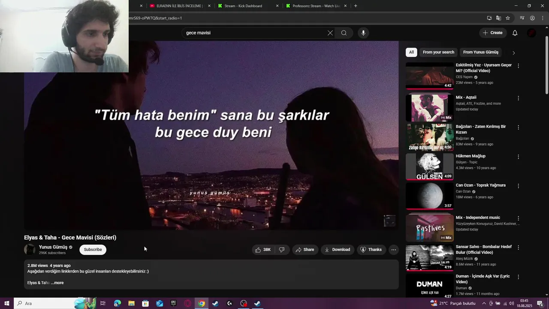Screen dimensions: 549x309
Task: Open Microsoft Edge from taskbar
Action: click(x=117, y=303)
